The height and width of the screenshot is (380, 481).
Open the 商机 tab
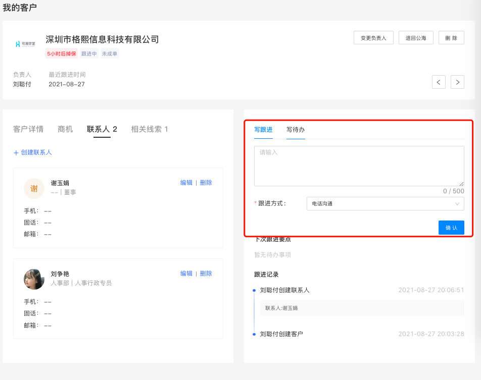(65, 129)
